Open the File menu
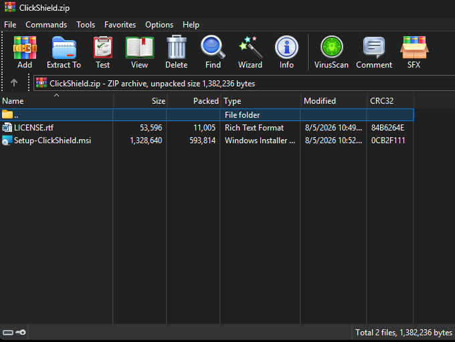The height and width of the screenshot is (342, 455). click(x=10, y=25)
